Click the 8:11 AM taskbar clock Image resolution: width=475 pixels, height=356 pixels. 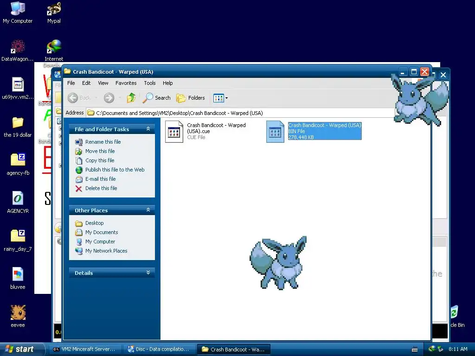(458, 349)
